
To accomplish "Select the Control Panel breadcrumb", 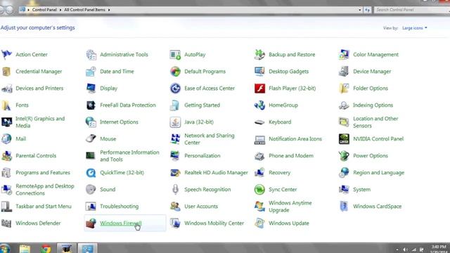I will (x=44, y=10).
